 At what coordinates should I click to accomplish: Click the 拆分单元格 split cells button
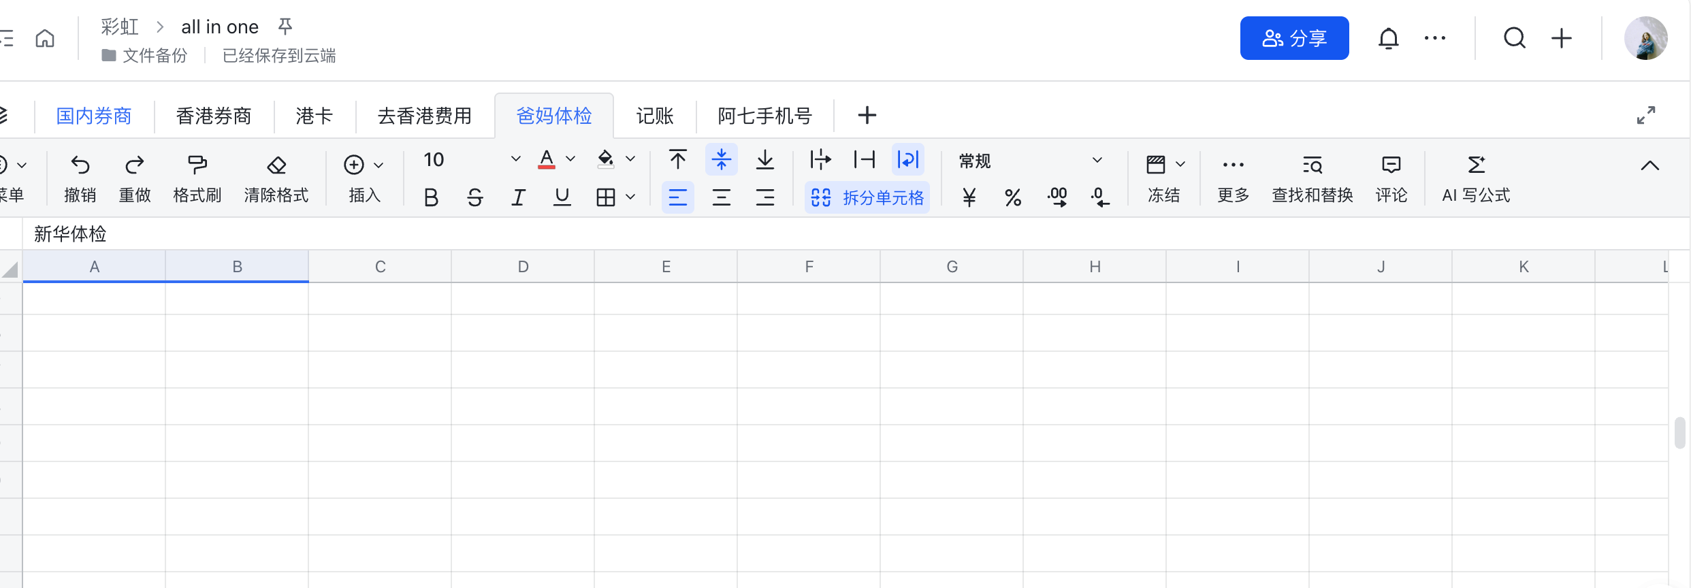point(867,197)
